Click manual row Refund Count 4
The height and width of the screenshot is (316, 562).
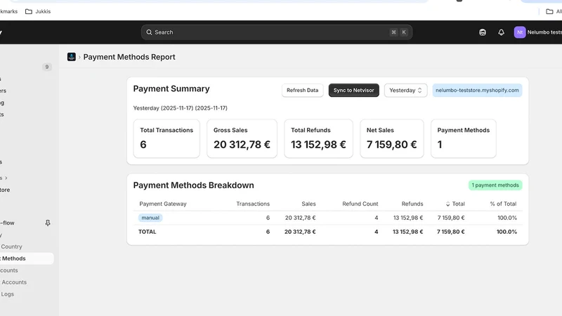[377, 218]
